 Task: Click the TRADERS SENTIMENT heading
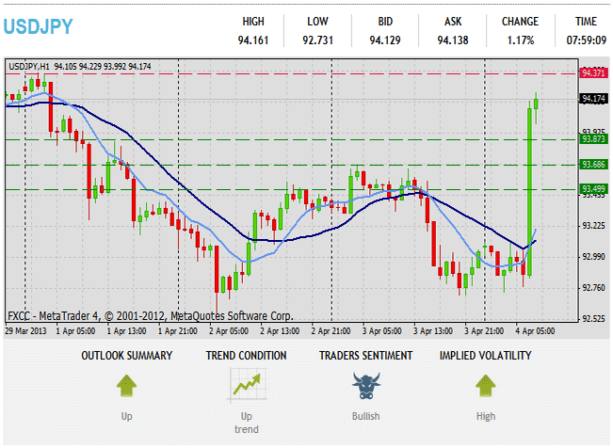(x=366, y=356)
